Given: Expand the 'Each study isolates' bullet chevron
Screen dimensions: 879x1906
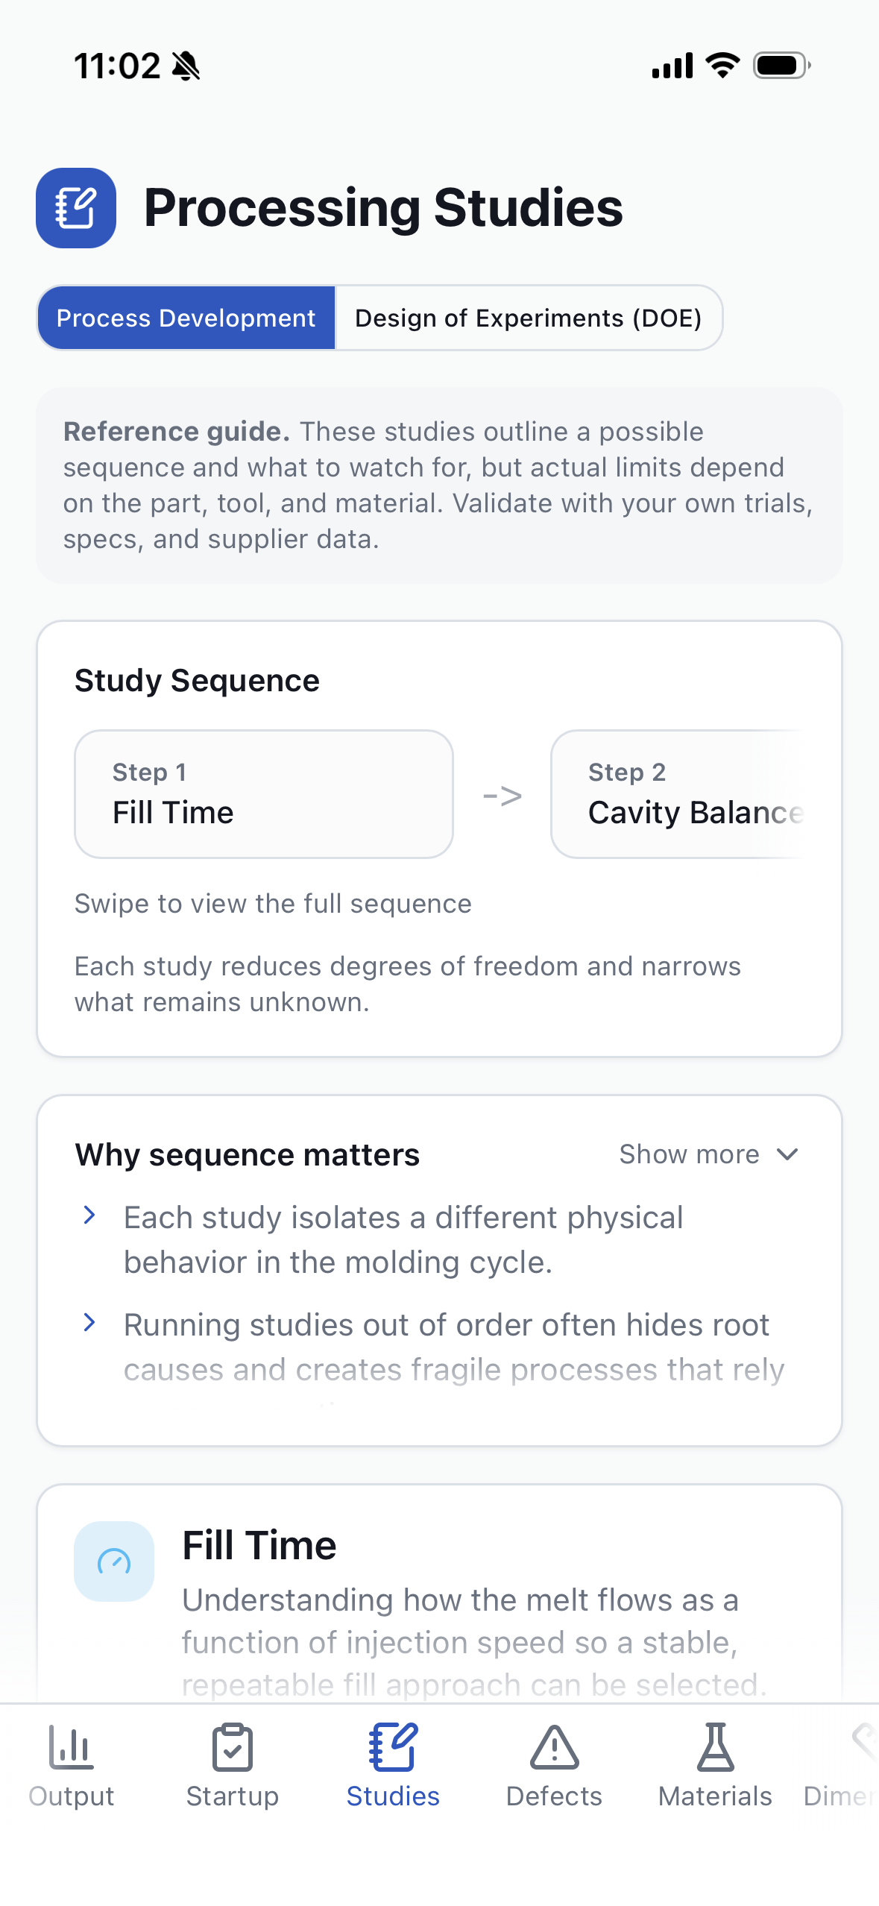Looking at the screenshot, I should tap(89, 1215).
